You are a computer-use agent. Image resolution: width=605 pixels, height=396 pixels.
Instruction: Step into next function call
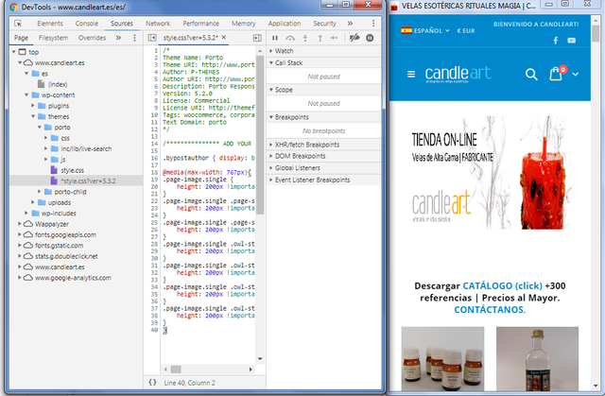[x=305, y=38]
